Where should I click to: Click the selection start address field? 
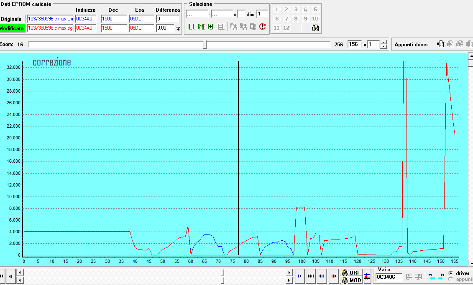pos(197,14)
